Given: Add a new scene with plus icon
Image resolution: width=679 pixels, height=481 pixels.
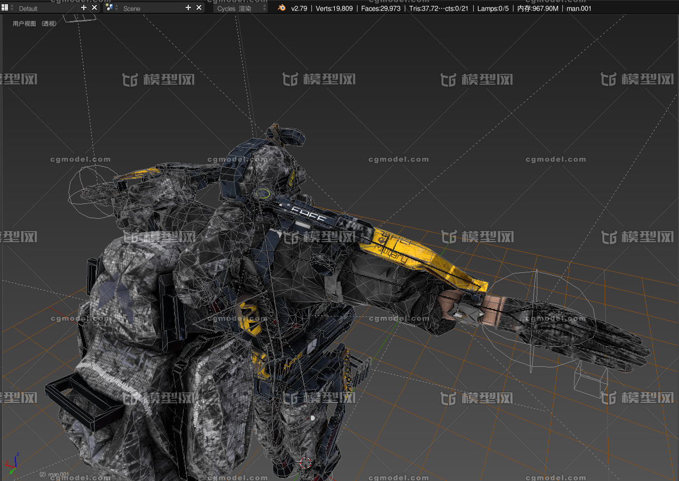Looking at the screenshot, I should click(x=188, y=8).
